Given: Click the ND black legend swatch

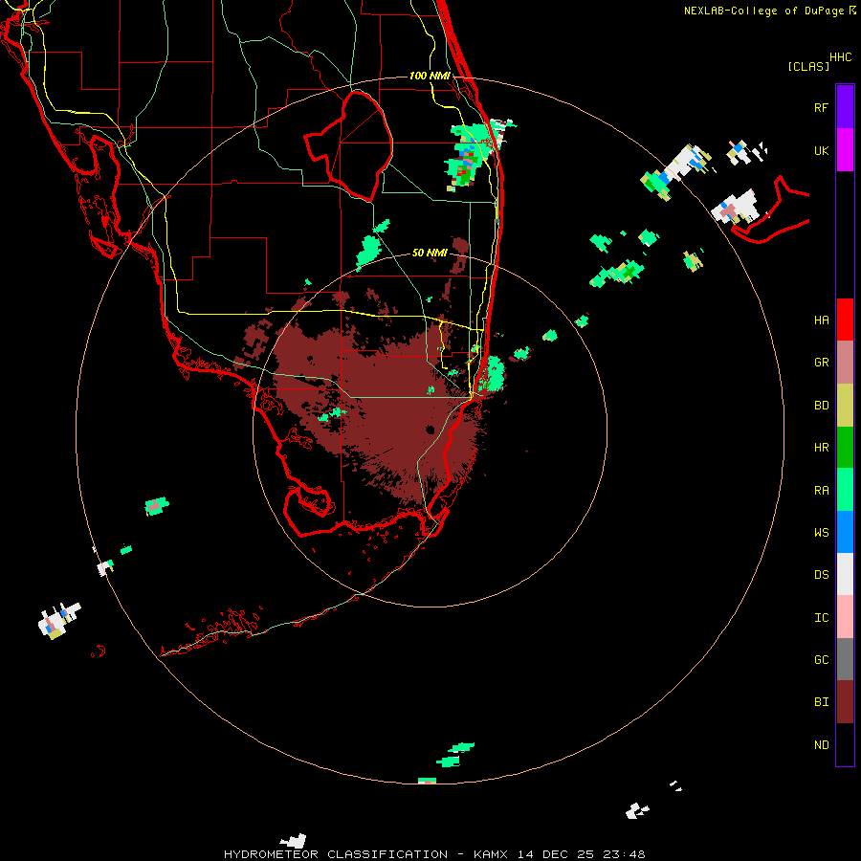Looking at the screenshot, I should pyautogui.click(x=845, y=744).
